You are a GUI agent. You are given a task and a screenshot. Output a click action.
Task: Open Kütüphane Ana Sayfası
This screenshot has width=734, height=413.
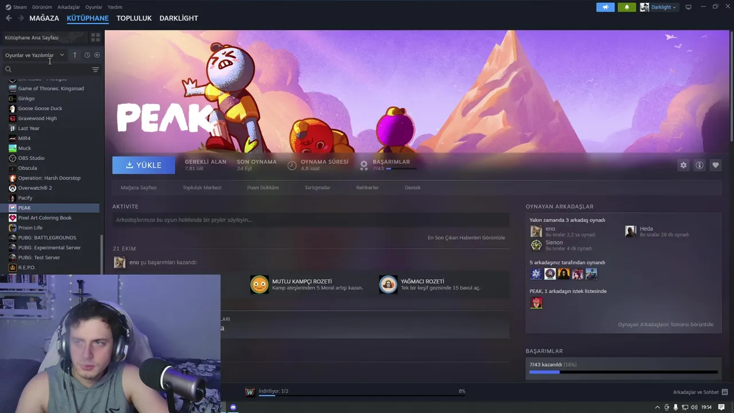44,37
